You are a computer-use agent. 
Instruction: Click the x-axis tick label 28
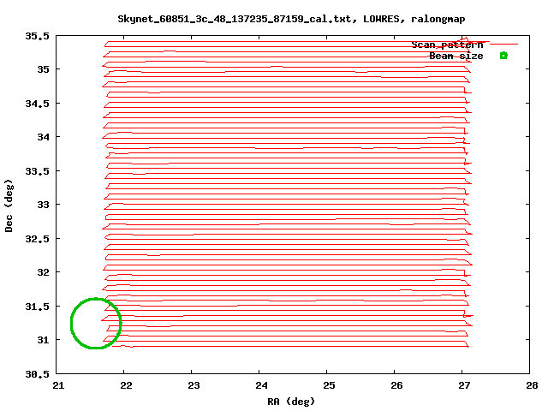coord(532,385)
